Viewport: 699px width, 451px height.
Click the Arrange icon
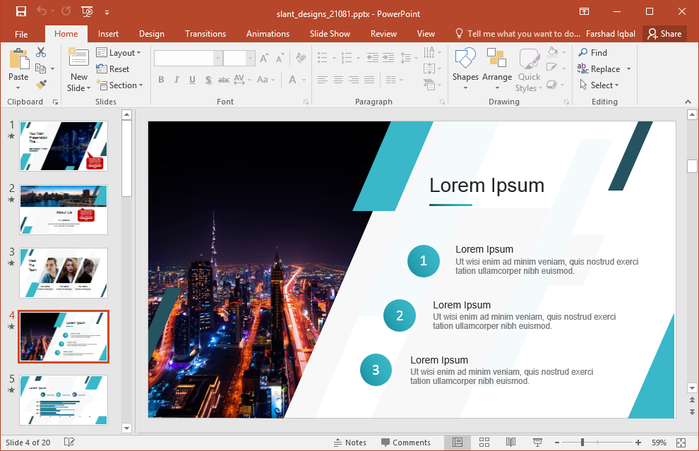tap(497, 68)
